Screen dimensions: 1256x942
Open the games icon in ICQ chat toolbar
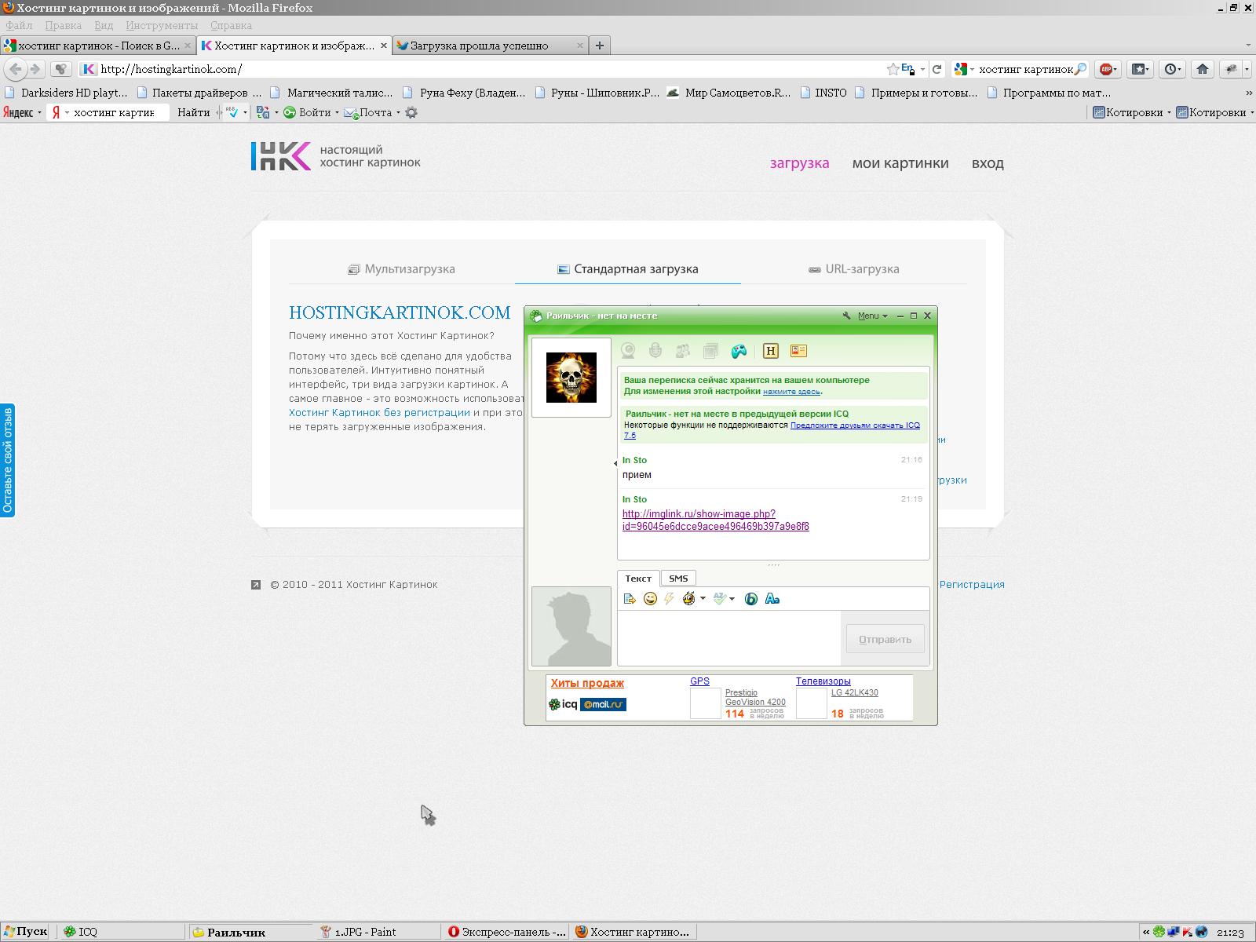(739, 351)
